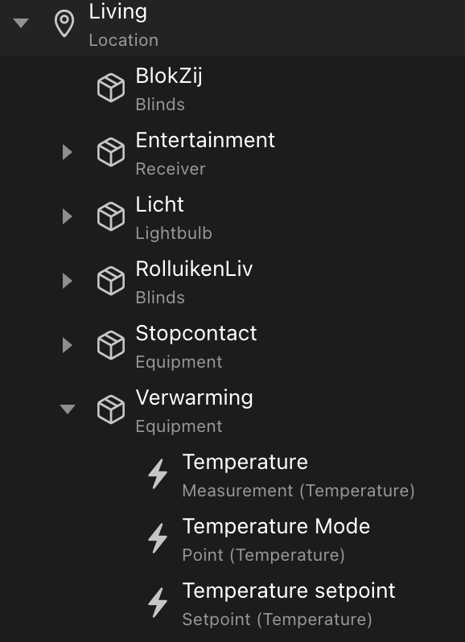Viewport: 465px width, 642px height.
Task: Click the BlokZij cube icon
Action: click(111, 88)
